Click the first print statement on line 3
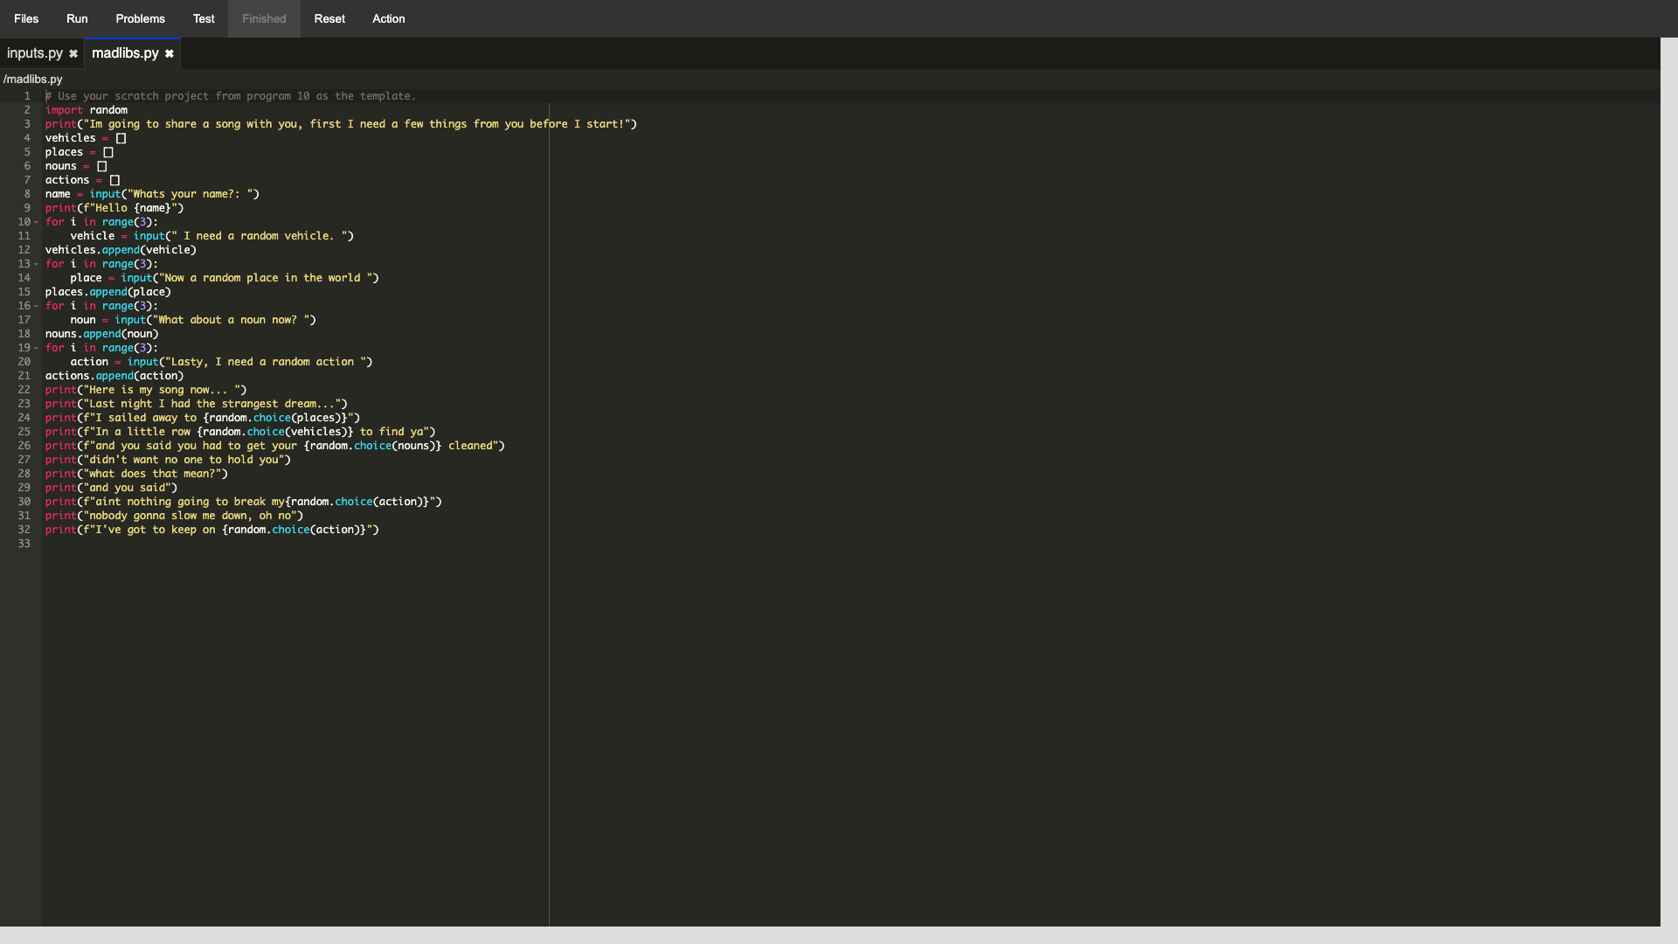1678x944 pixels. [x=341, y=124]
